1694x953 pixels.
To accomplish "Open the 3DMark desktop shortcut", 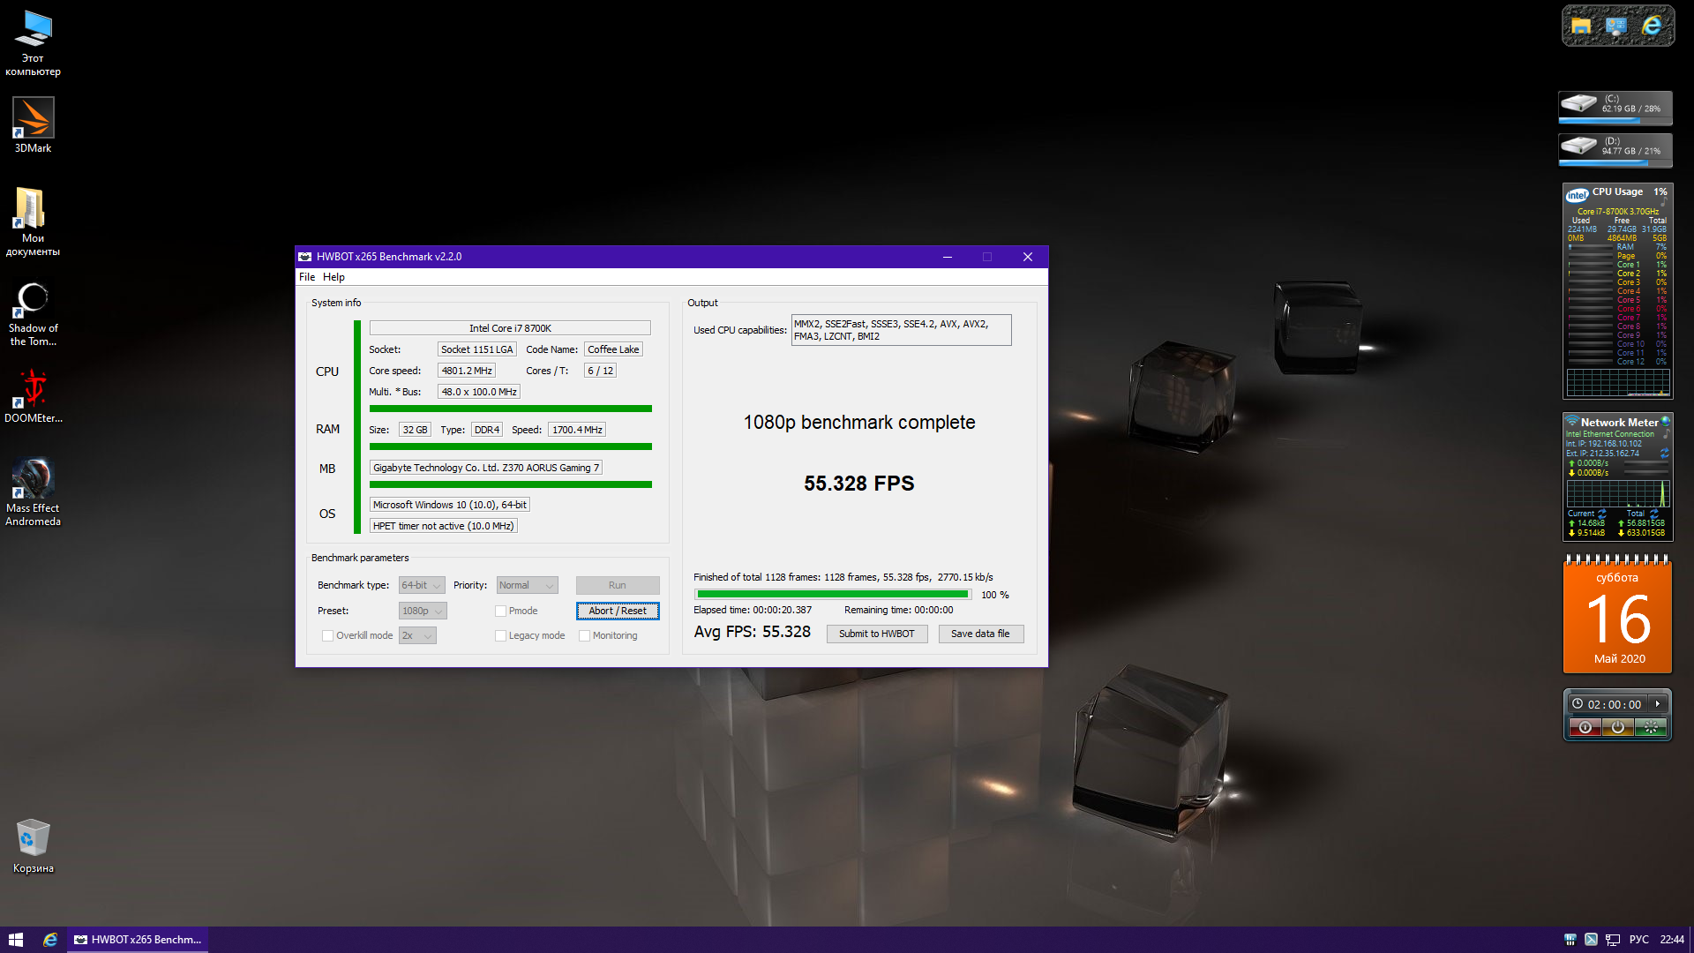I will (x=33, y=119).
